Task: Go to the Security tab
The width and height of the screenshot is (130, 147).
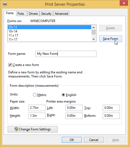Action: click(46, 14)
